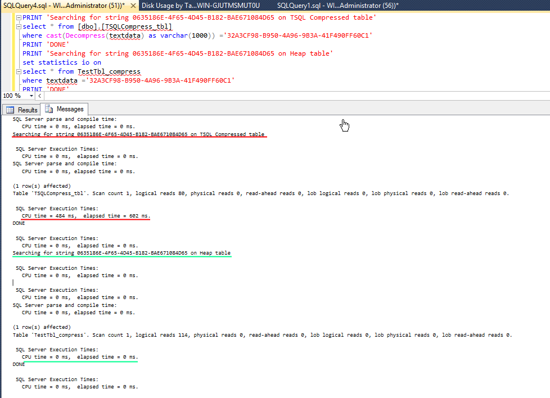Click the second DONE message near the bottom
The image size is (550, 398).
coord(19,365)
